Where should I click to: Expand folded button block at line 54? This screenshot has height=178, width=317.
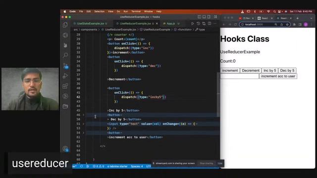click(83, 133)
